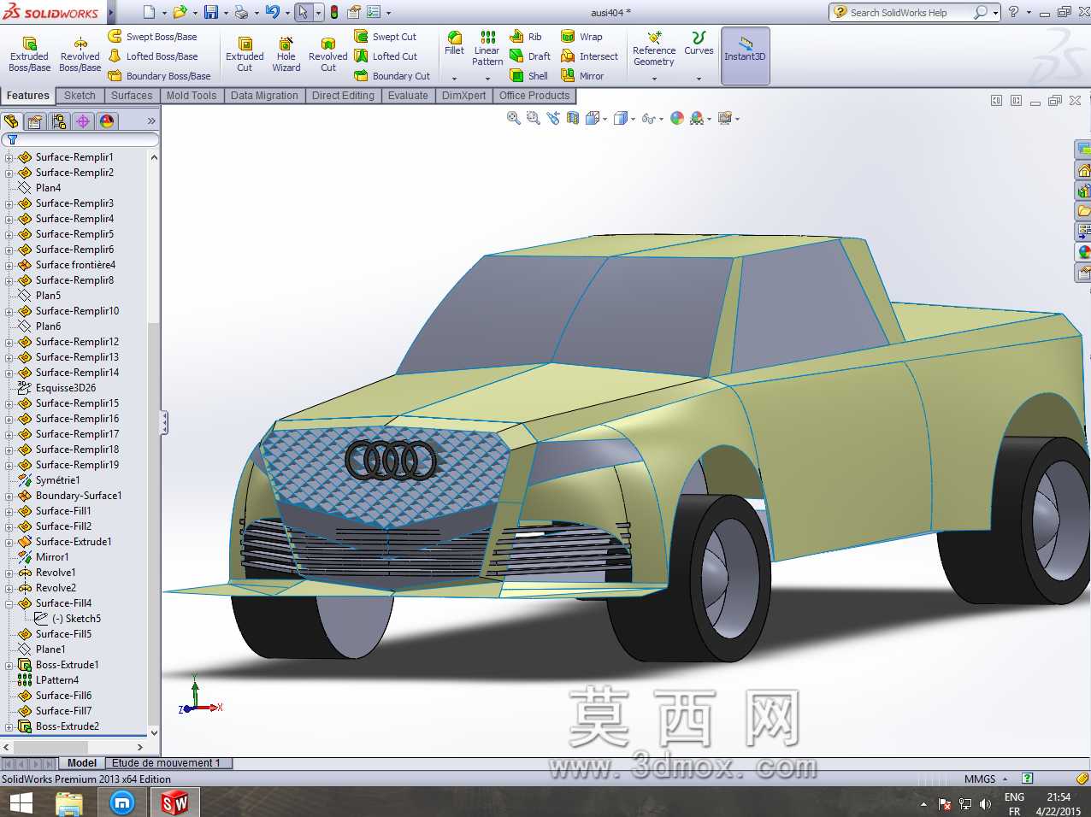Choose Lofted Boss/Base command
Screen dimensions: 1091x817
(153, 56)
